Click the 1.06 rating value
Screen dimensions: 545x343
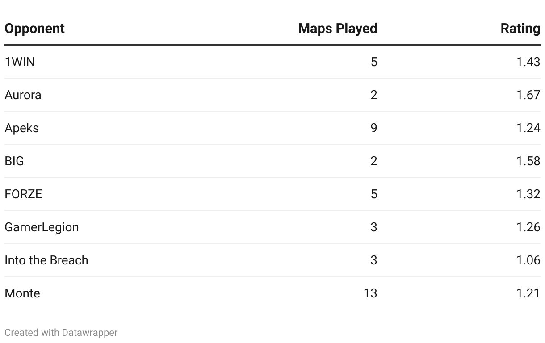point(528,260)
